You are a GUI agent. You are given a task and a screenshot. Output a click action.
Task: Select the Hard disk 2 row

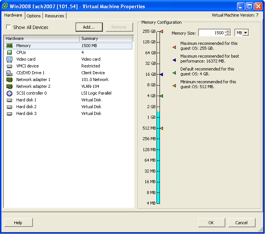[68, 107]
